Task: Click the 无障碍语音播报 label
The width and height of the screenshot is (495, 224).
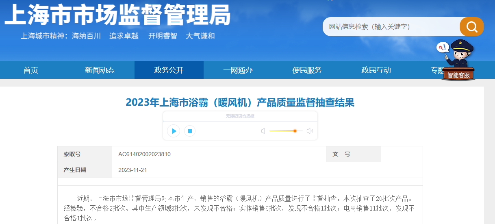Action: pos(240,116)
